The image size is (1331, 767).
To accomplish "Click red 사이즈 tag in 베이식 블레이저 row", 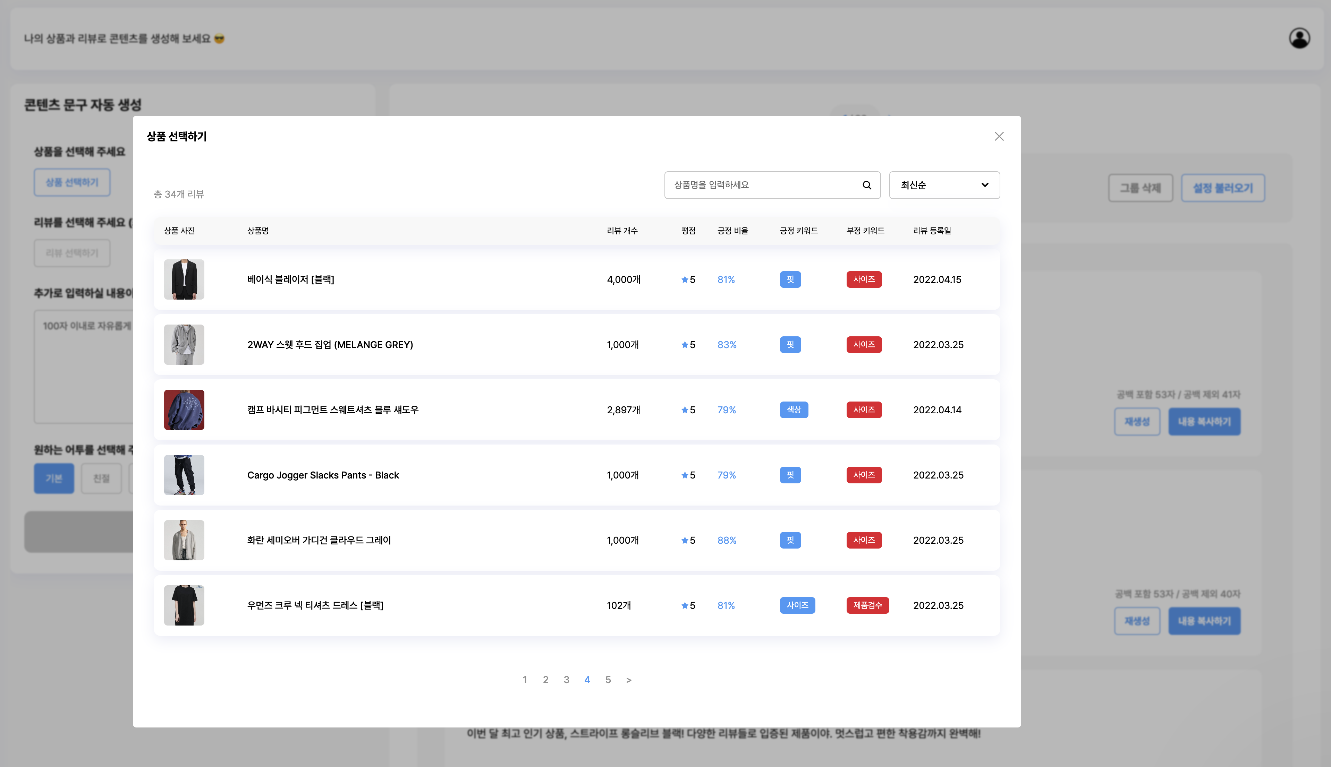I will pyautogui.click(x=864, y=279).
